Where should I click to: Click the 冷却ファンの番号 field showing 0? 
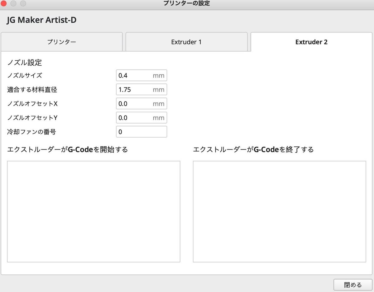click(x=134, y=132)
